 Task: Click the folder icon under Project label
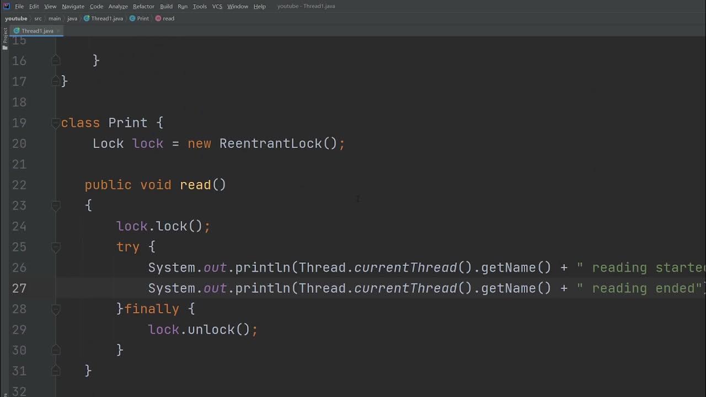pos(5,48)
